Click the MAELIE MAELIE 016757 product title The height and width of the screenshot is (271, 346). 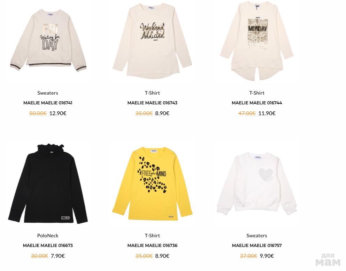click(257, 246)
